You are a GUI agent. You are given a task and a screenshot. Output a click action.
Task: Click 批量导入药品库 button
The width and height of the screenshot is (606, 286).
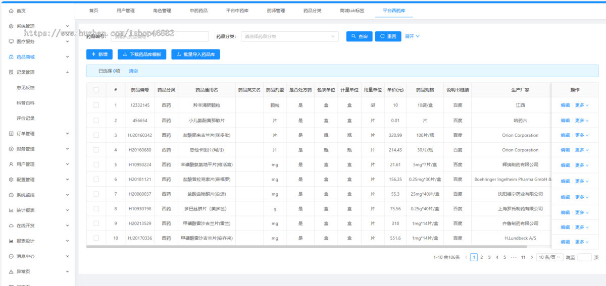(195, 54)
